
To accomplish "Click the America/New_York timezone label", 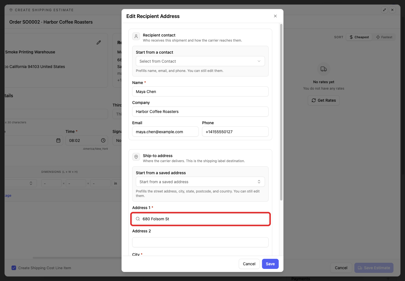I will tap(95, 149).
